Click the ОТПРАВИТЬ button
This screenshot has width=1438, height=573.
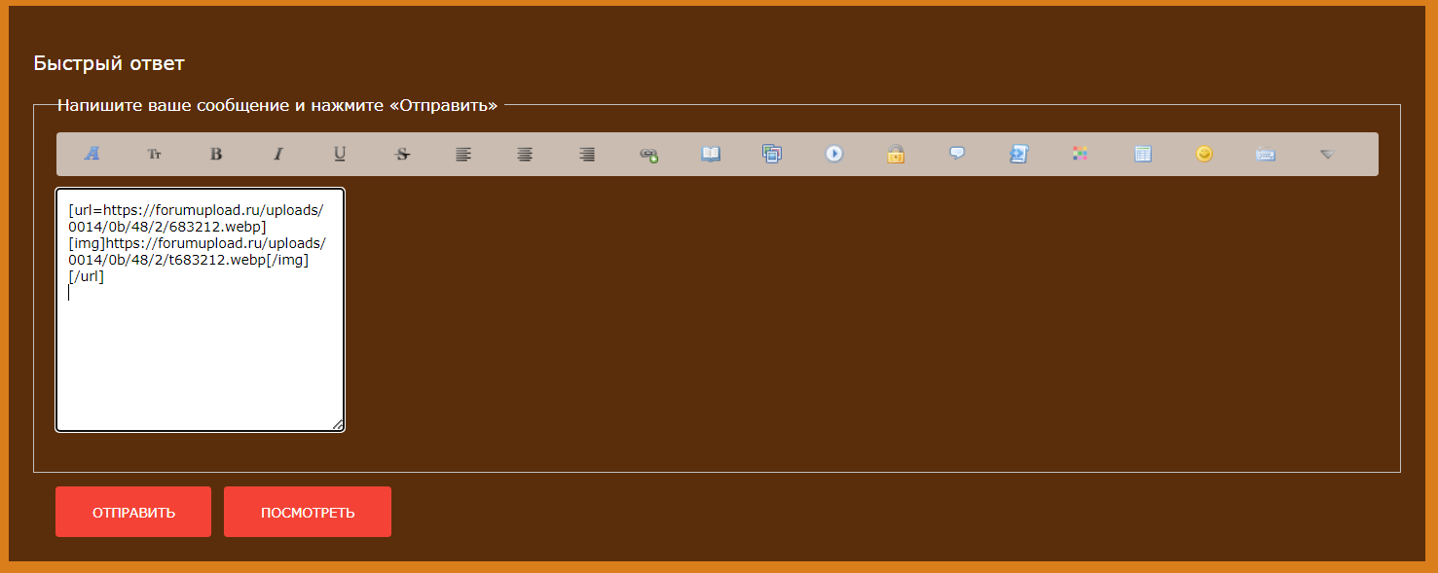[x=133, y=512]
